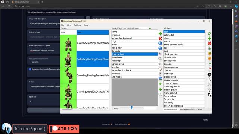Click the Image column header in Dataset

pyautogui.click(x=68, y=32)
